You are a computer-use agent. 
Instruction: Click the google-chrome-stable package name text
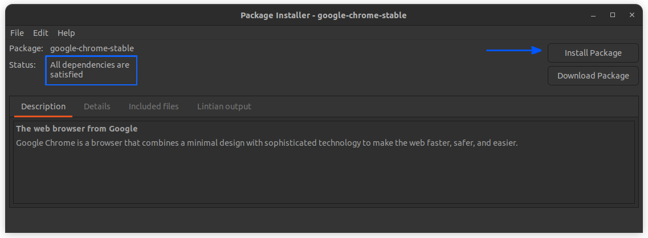(92, 49)
